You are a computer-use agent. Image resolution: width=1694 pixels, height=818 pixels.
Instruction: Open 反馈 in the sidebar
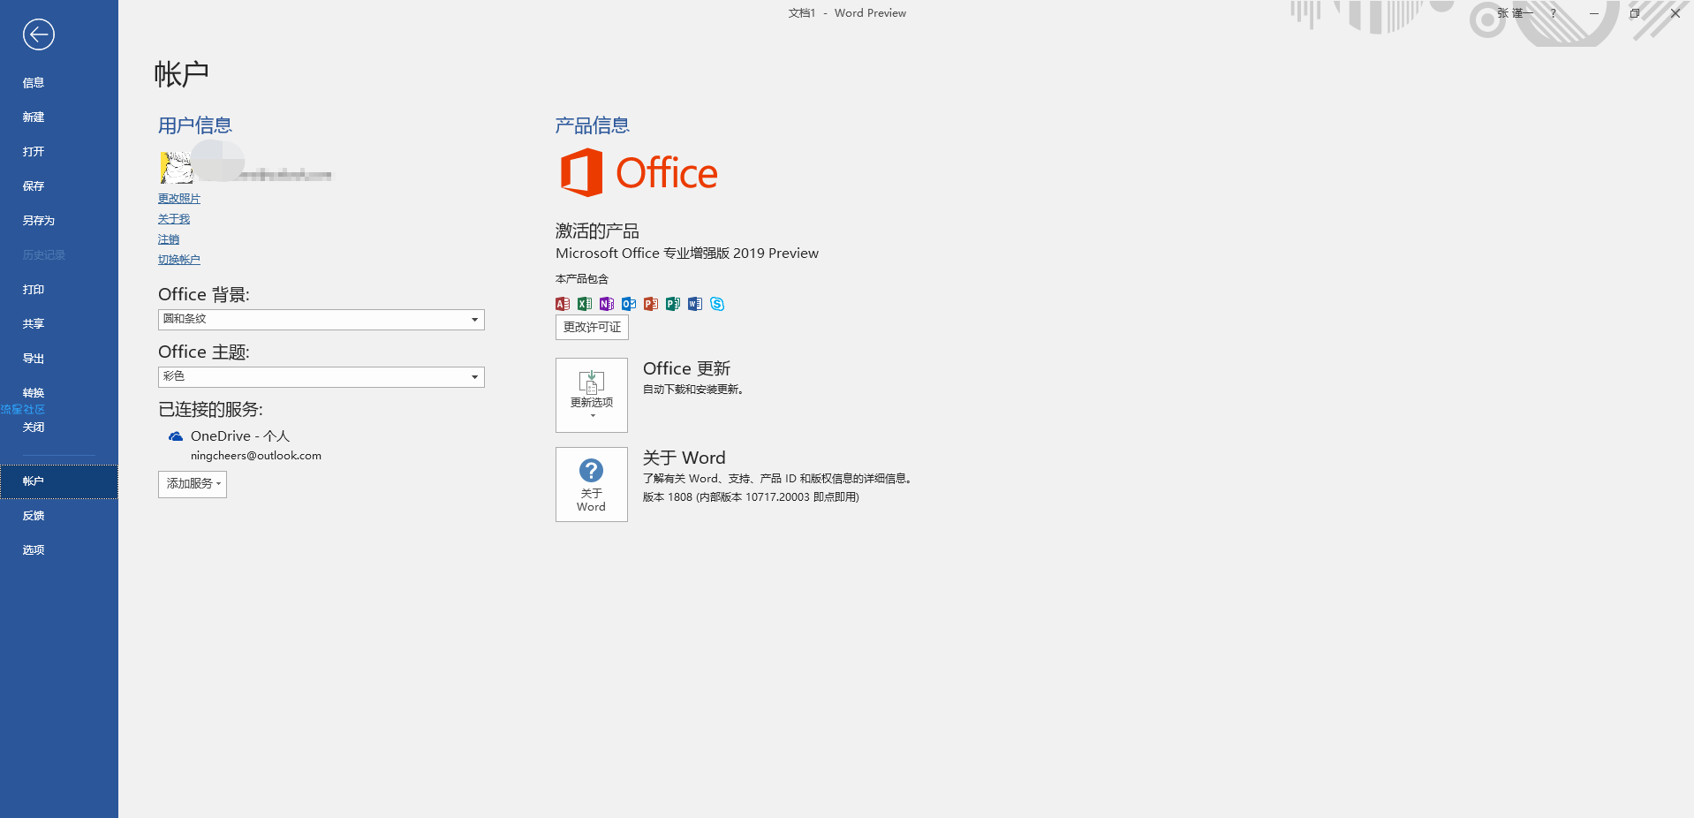59,516
